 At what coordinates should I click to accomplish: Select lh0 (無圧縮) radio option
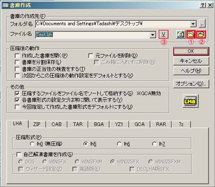[32, 144]
